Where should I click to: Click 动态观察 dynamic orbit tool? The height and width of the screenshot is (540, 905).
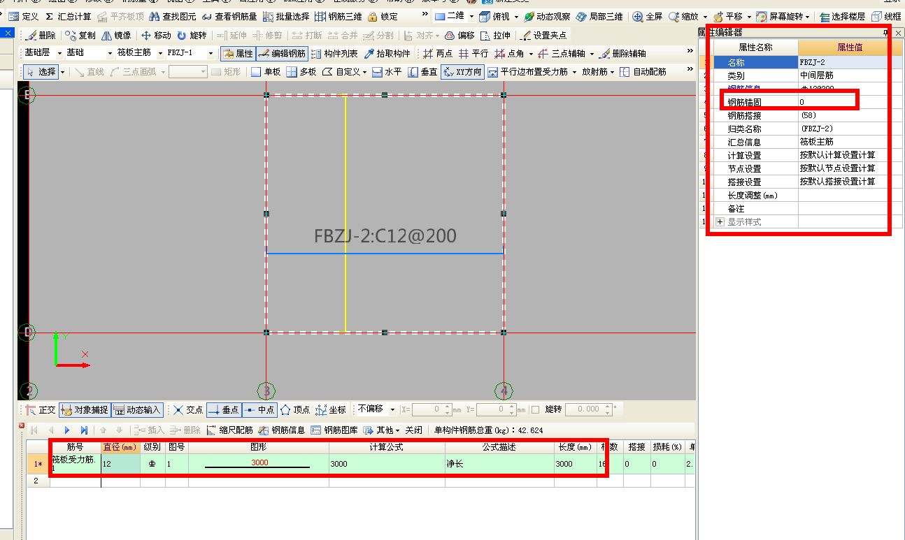point(546,17)
